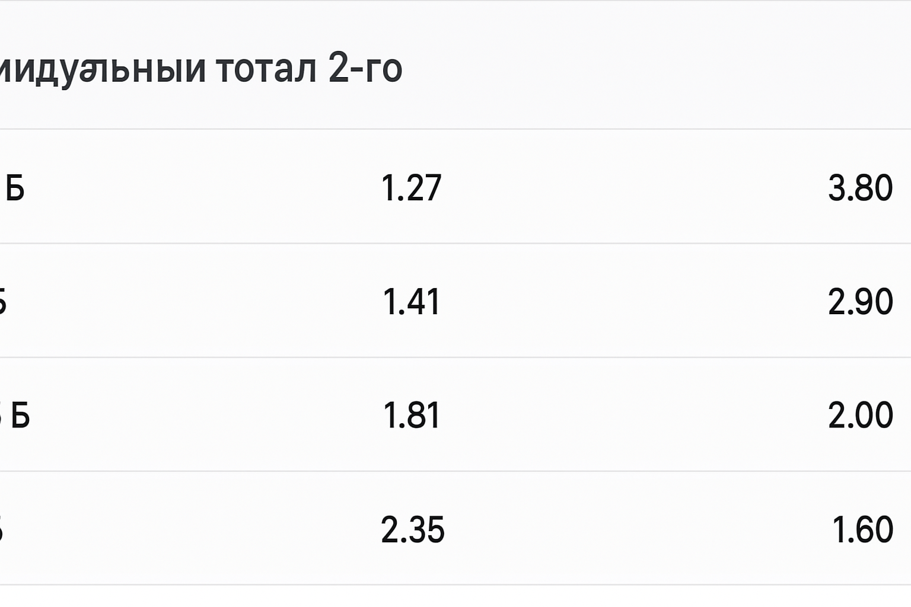
Task: Select the 1.81 odds in the third row
Action: point(411,417)
